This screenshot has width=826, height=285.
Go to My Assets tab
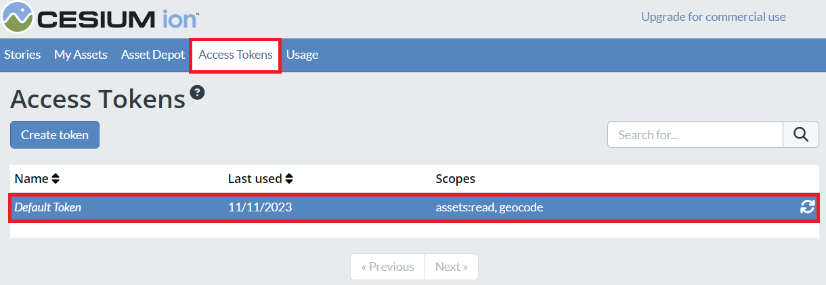81,55
